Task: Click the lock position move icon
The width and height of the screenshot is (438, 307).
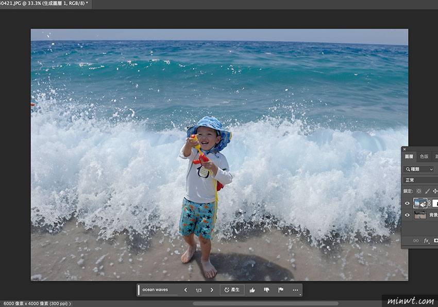Action: pyautogui.click(x=435, y=191)
